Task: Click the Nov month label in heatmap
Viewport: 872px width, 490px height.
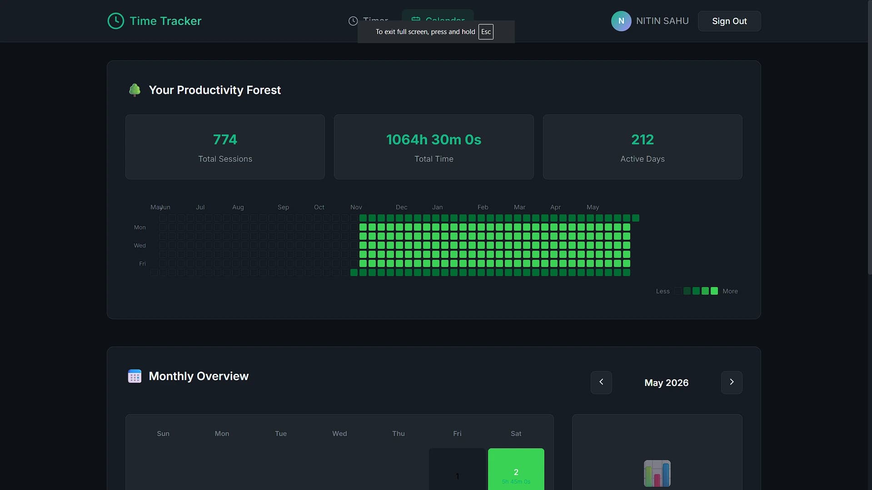Action: [356, 207]
